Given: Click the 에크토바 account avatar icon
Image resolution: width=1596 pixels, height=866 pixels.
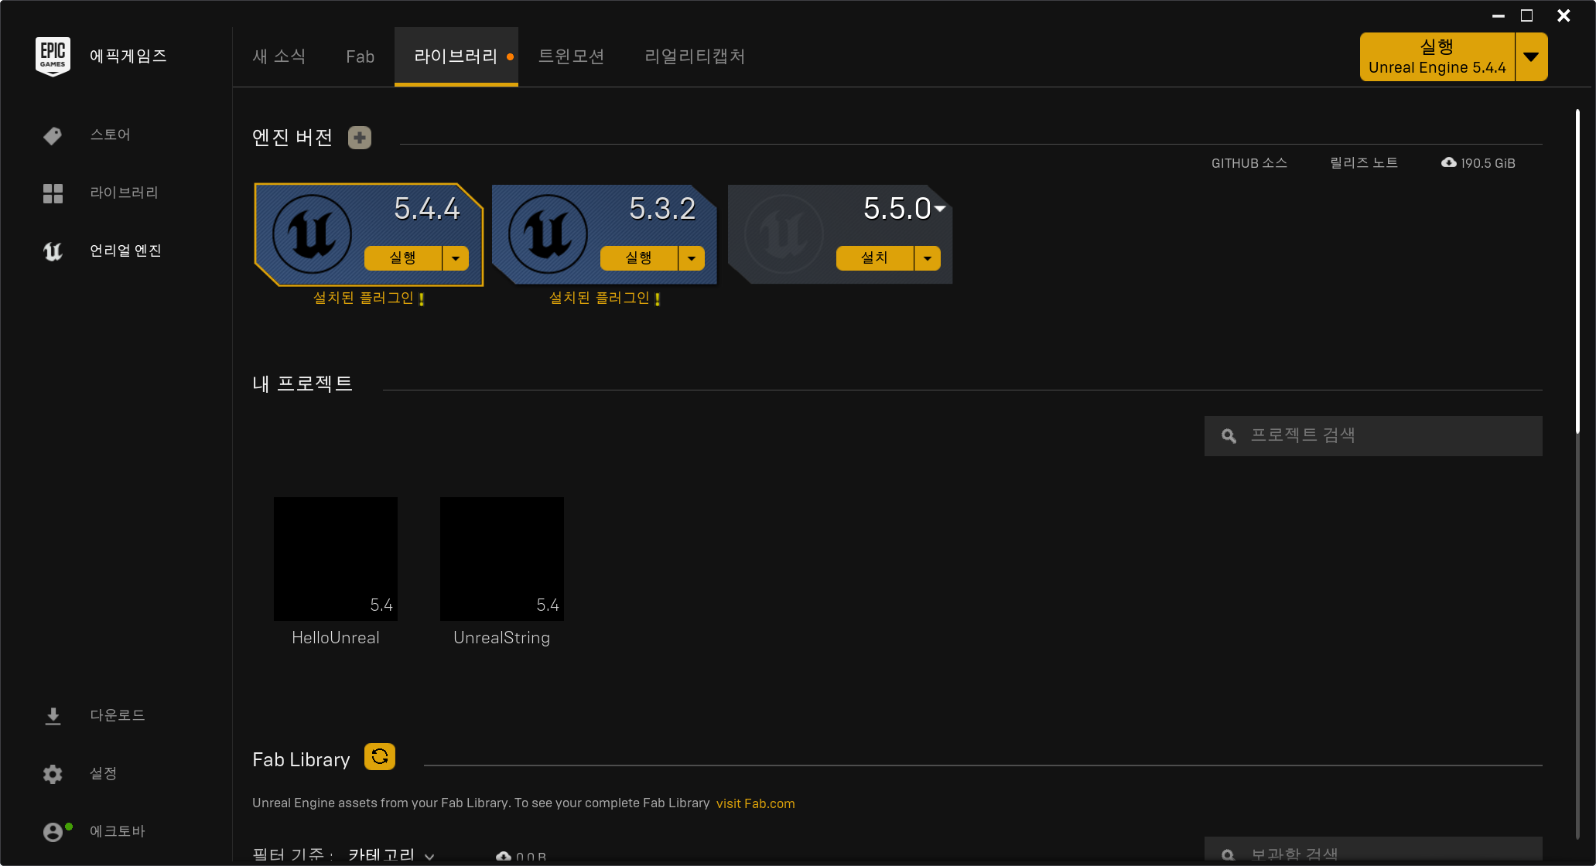Looking at the screenshot, I should 53,832.
